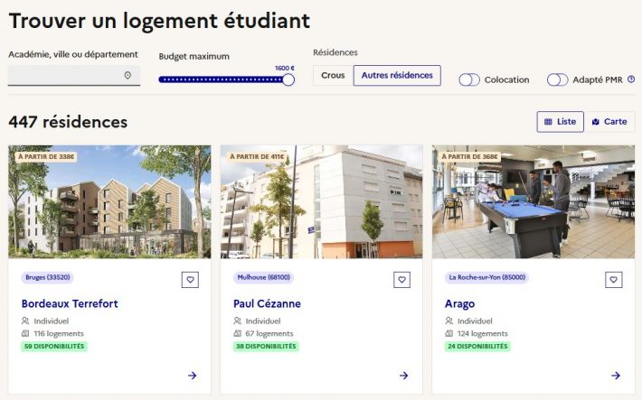Click the Bruges (33520) location tag
Screen dimensions: 642x400
coord(48,277)
